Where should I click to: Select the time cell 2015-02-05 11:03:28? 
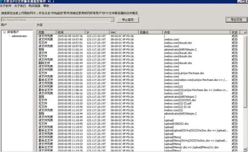click(x=70, y=86)
